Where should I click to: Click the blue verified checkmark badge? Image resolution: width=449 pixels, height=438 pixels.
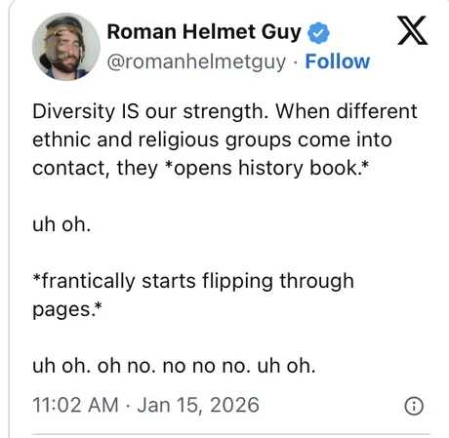click(318, 33)
